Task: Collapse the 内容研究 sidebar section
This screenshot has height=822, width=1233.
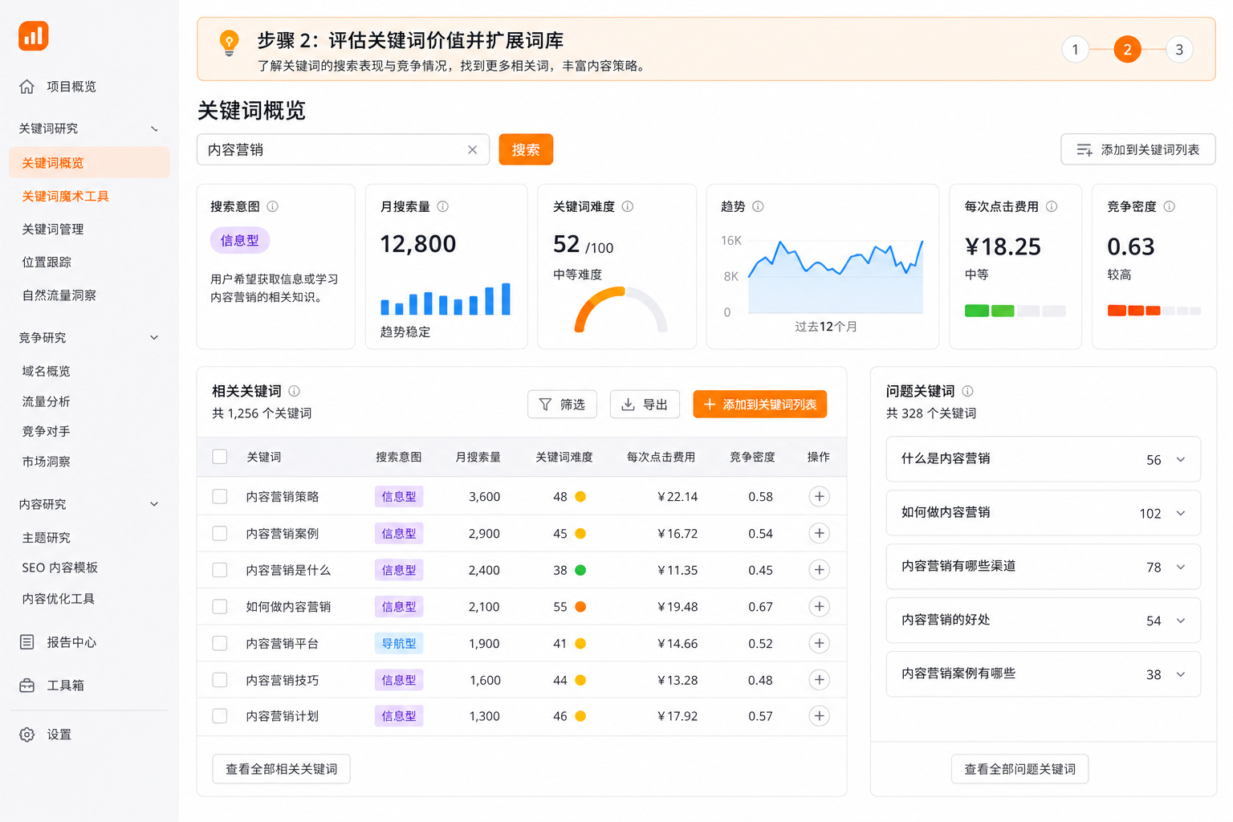Action: (154, 504)
